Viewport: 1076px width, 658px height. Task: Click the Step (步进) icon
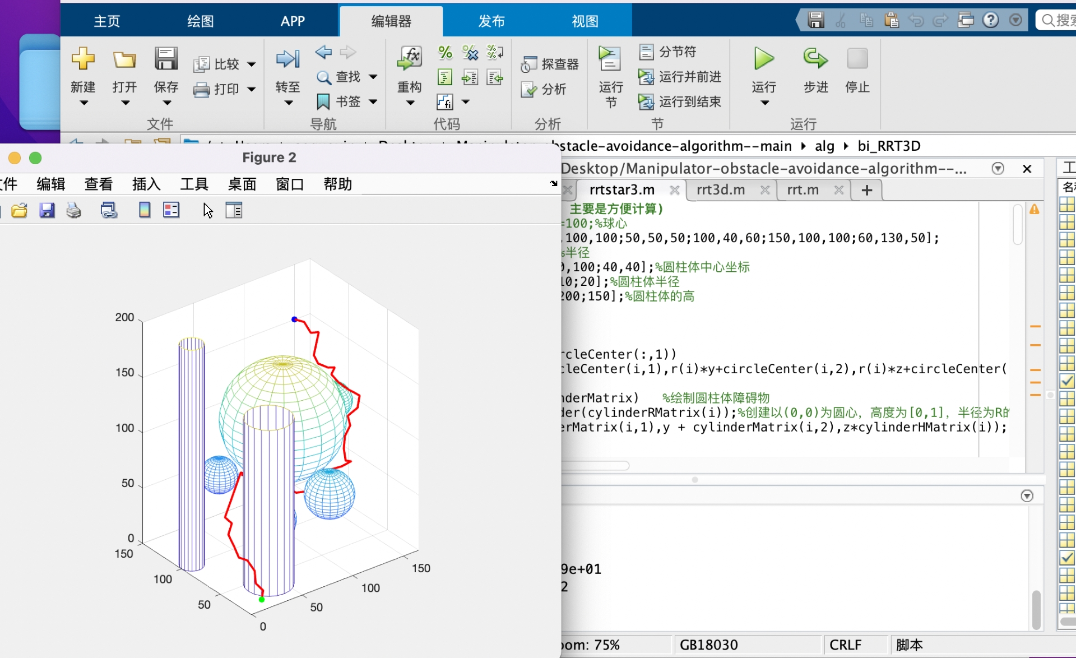point(815,59)
